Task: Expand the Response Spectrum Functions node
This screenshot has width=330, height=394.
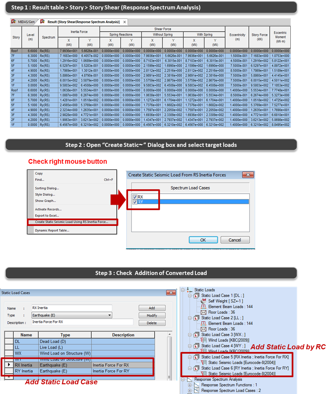Action: point(190,385)
